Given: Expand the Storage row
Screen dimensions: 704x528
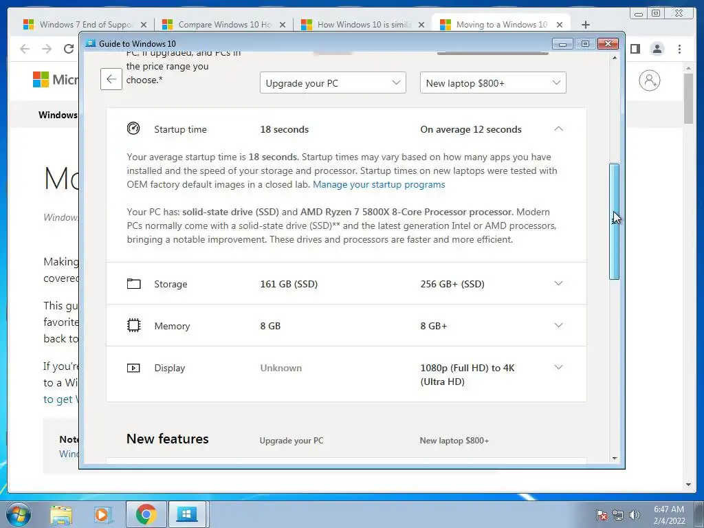Looking at the screenshot, I should coord(558,283).
